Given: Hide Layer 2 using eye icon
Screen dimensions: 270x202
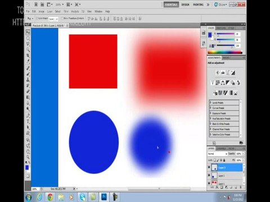Looking at the screenshot, I should (209, 175).
